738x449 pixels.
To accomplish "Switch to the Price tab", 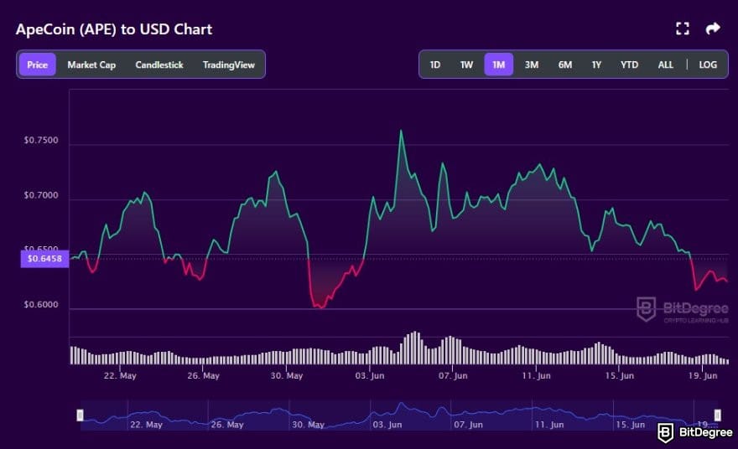I will point(37,65).
